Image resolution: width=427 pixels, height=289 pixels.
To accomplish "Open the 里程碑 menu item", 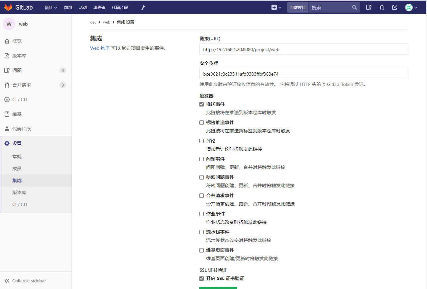I will click(x=99, y=7).
